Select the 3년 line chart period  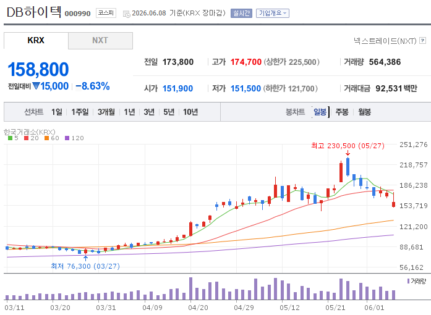pyautogui.click(x=149, y=112)
